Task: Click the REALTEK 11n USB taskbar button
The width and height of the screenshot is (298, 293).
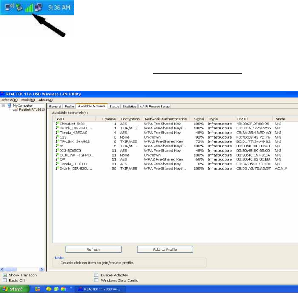Action: click(100, 289)
